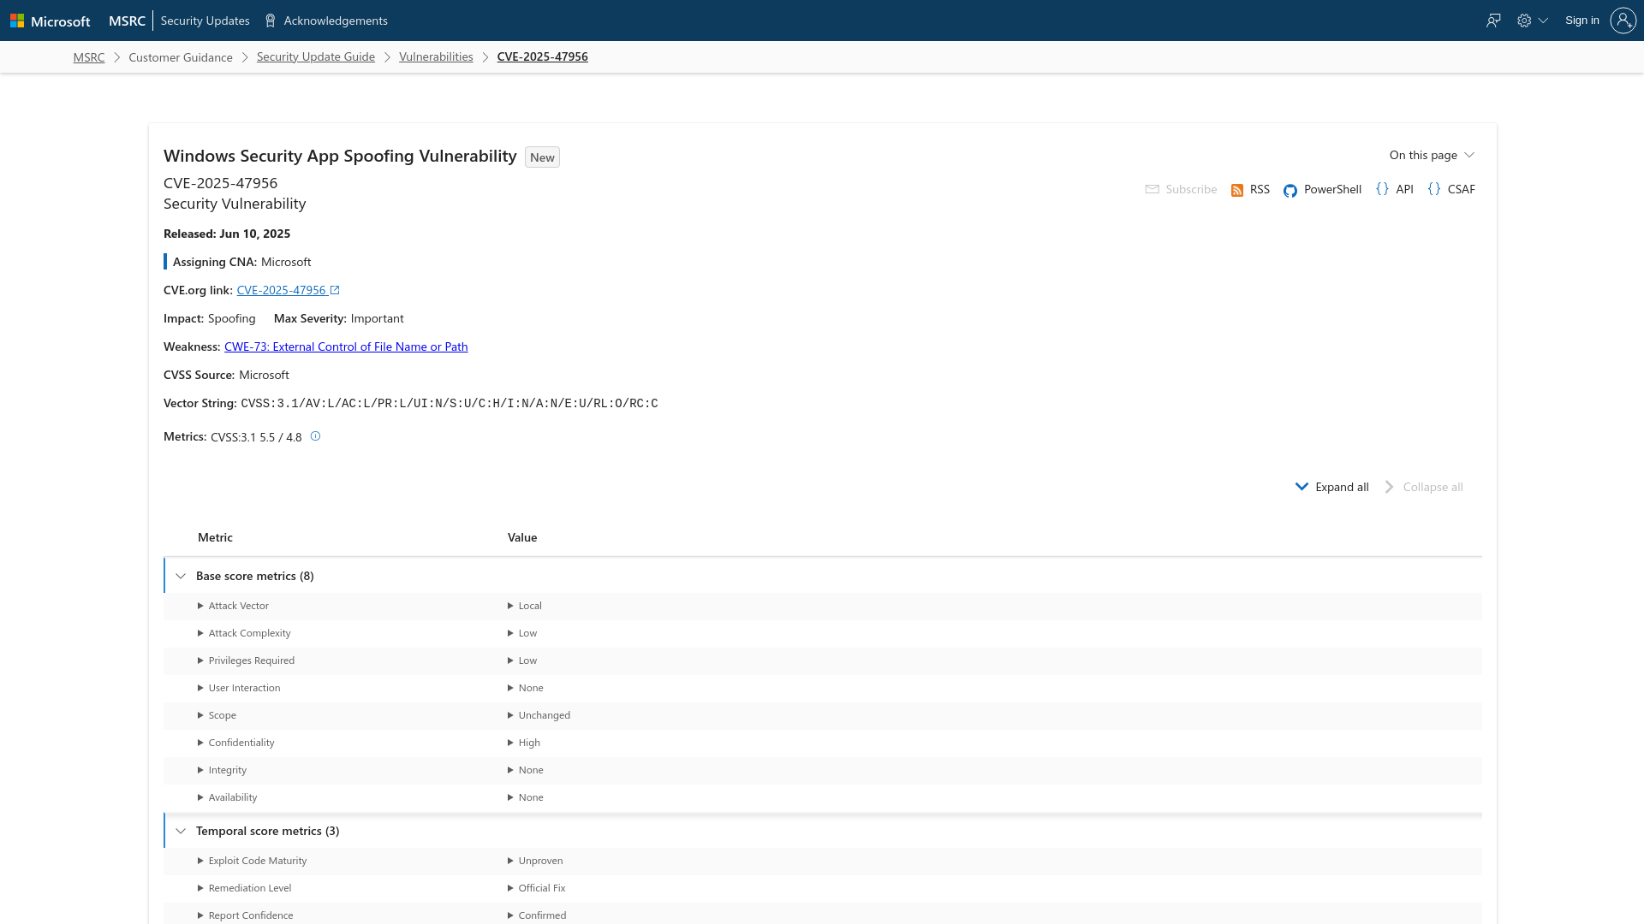Click Expand all
This screenshot has height=924, width=1644.
[1331, 487]
